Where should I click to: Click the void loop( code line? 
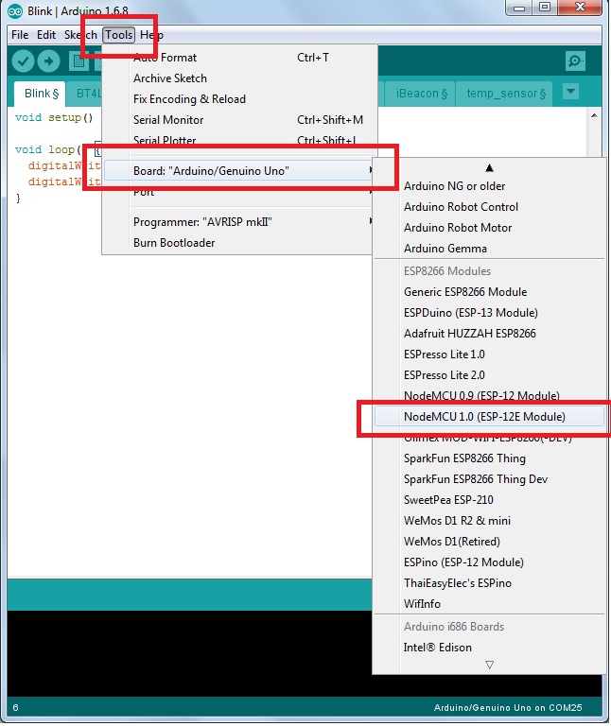click(x=48, y=149)
